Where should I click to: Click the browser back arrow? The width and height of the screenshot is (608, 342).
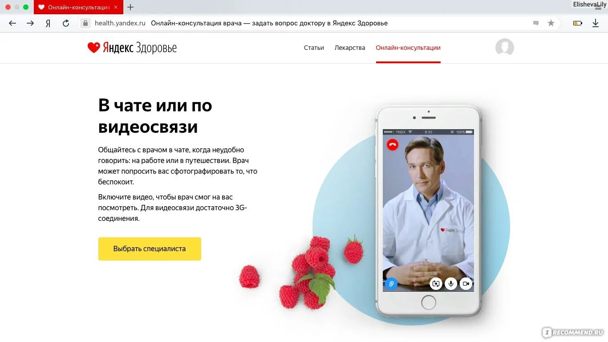pos(12,23)
